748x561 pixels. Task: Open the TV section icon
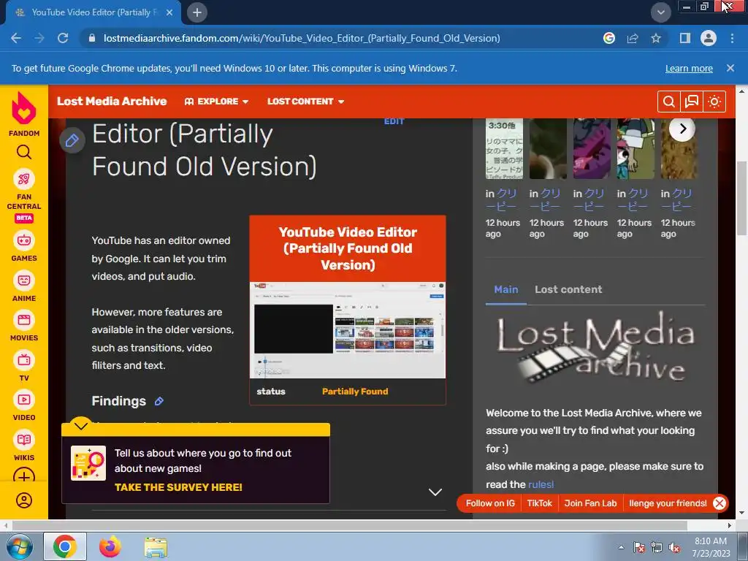pyautogui.click(x=24, y=359)
